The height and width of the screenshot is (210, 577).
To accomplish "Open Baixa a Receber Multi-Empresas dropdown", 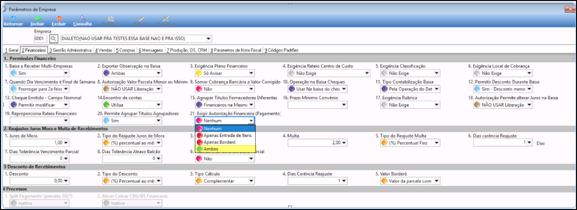I will 66,74.
